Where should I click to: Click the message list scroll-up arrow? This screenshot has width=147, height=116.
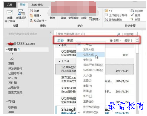(x=137, y=40)
